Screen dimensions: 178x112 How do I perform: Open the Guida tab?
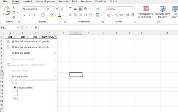click(x=113, y=1)
